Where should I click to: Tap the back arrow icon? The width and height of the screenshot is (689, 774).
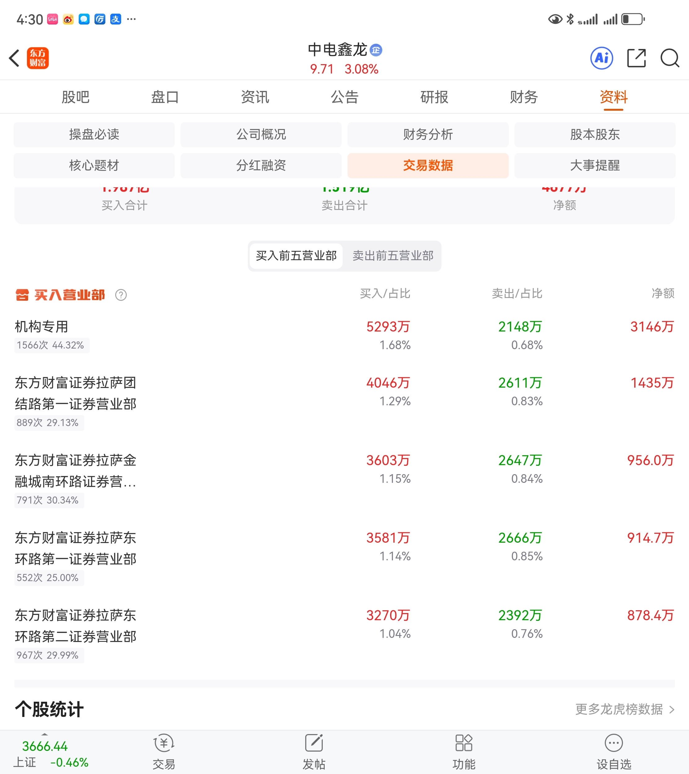pyautogui.click(x=14, y=58)
